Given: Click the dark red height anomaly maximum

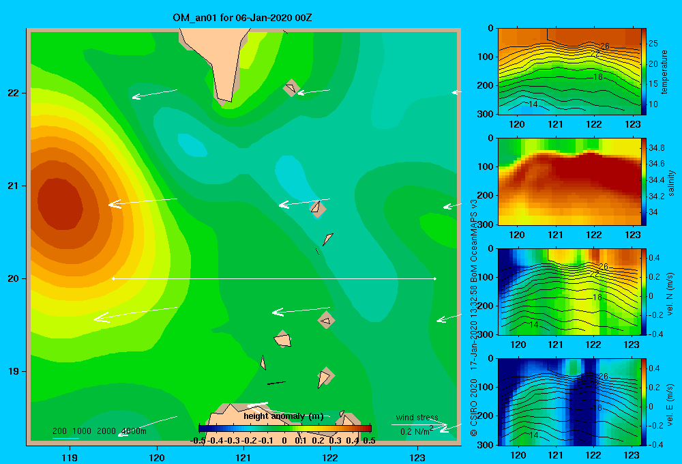Looking at the screenshot, I should [59, 205].
